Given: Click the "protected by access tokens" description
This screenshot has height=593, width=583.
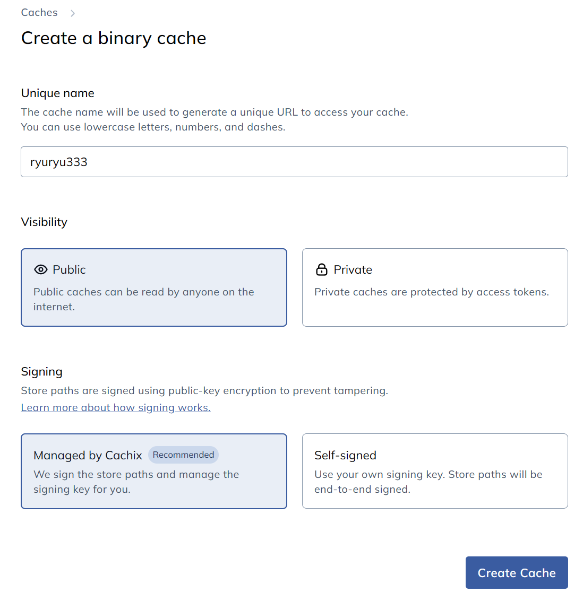Looking at the screenshot, I should click(431, 292).
